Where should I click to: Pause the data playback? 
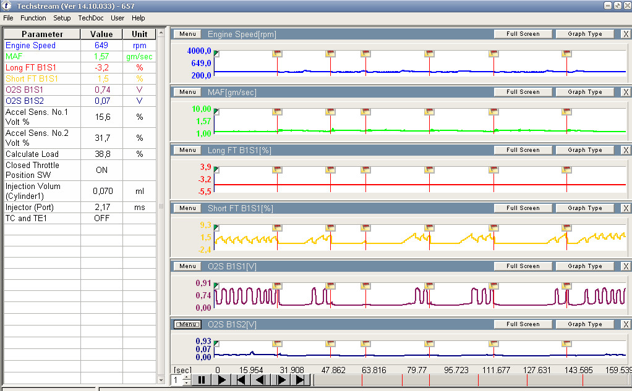click(x=201, y=380)
